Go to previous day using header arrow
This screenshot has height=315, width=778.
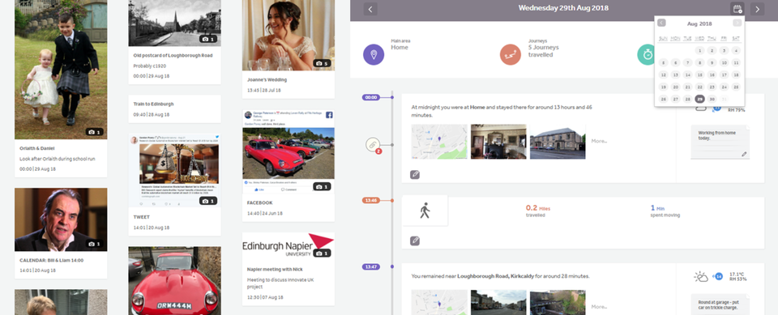[370, 8]
